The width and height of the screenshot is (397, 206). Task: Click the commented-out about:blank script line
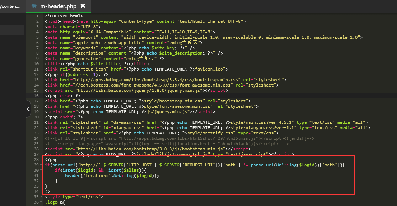(x=167, y=144)
